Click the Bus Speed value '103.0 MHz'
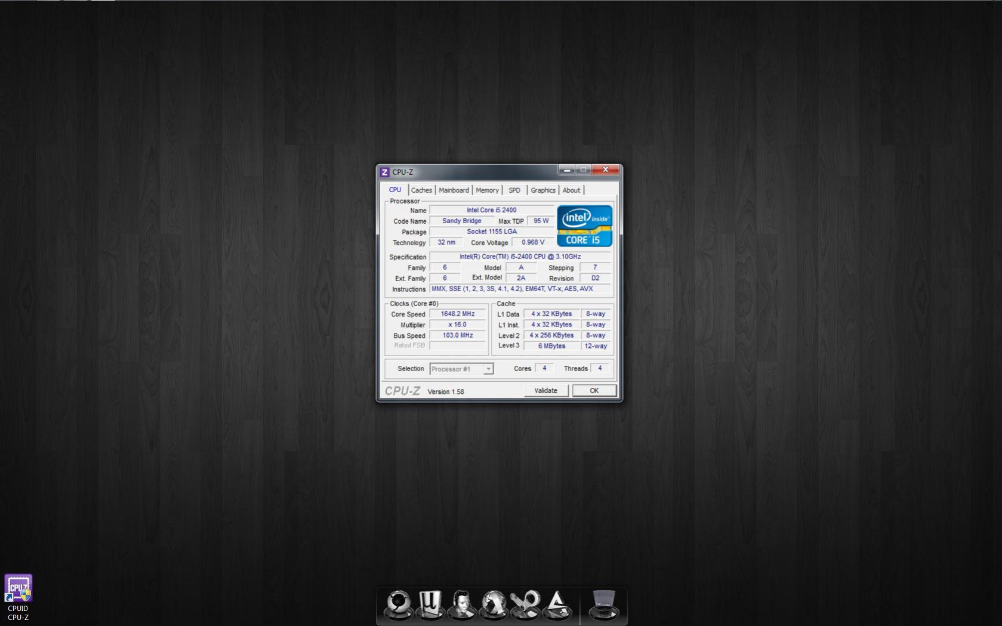The width and height of the screenshot is (1002, 626). [458, 335]
